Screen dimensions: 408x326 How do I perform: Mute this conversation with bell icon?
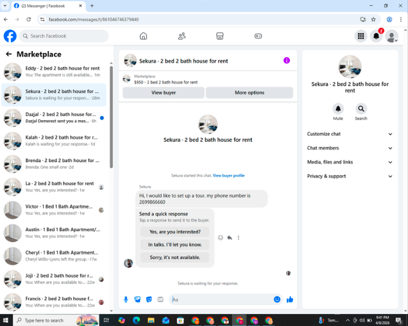338,109
